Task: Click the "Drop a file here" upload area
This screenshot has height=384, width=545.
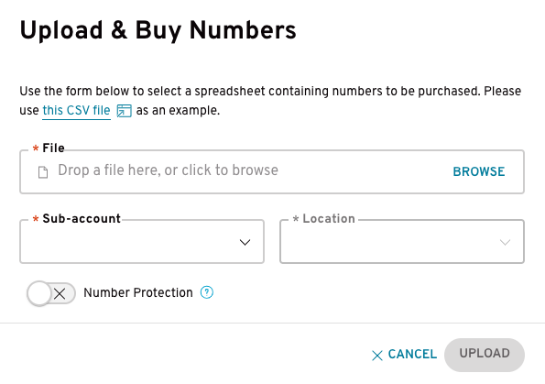Action: tap(272, 171)
